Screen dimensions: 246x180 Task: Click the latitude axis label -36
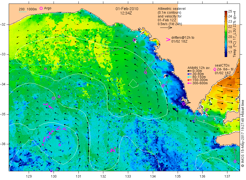(3, 144)
